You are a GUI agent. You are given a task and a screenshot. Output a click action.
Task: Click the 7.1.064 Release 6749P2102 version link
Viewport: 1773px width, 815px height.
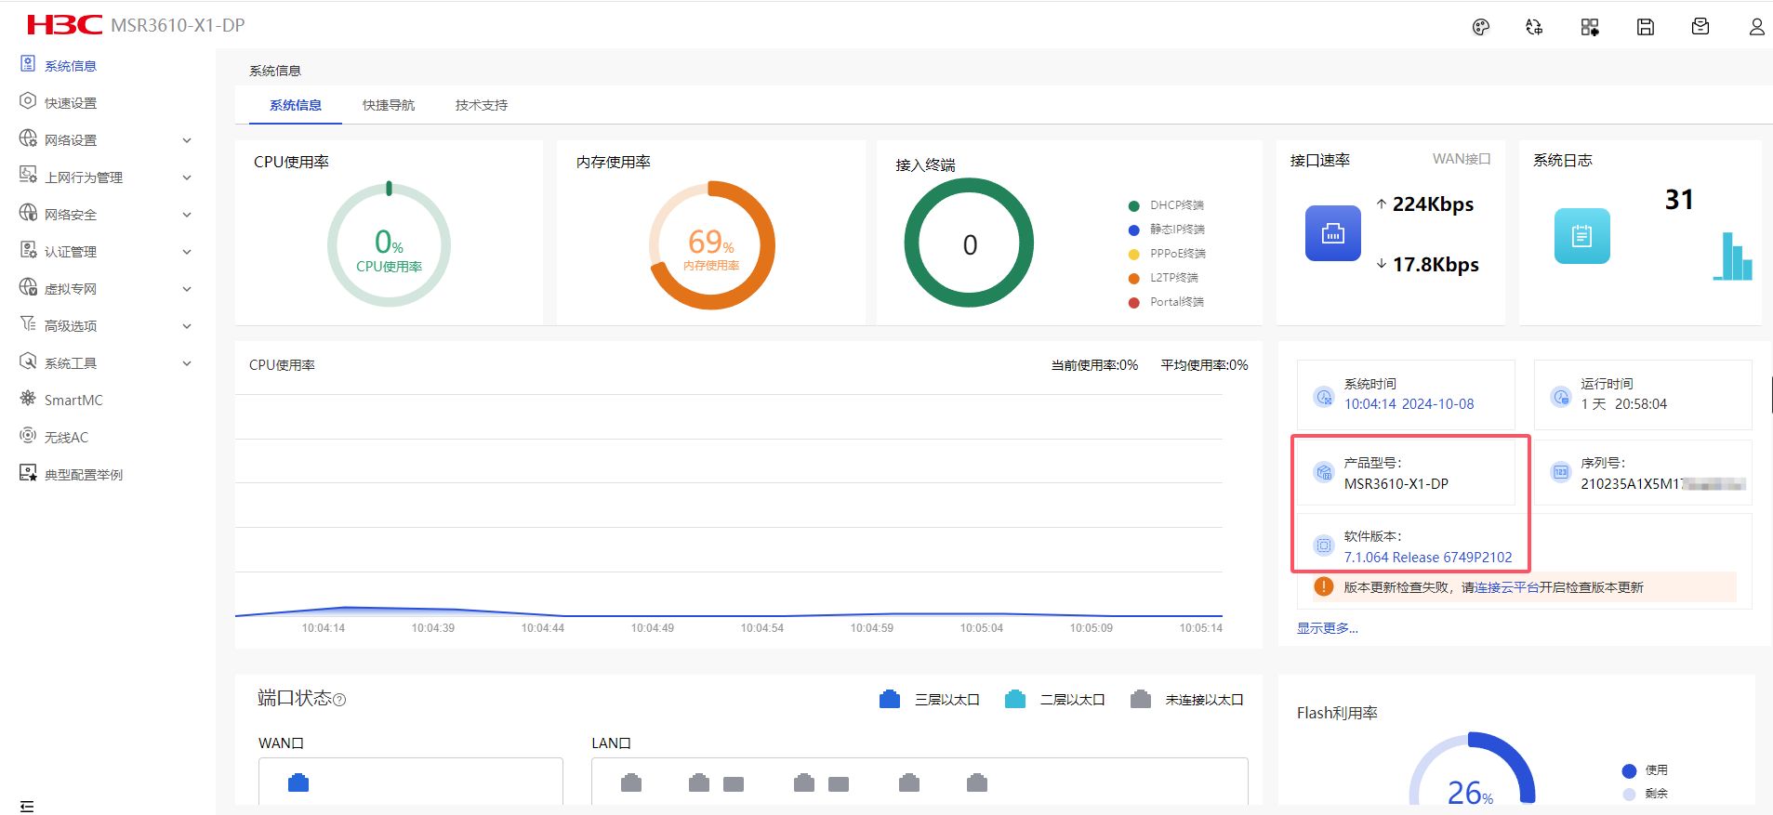pyautogui.click(x=1428, y=558)
